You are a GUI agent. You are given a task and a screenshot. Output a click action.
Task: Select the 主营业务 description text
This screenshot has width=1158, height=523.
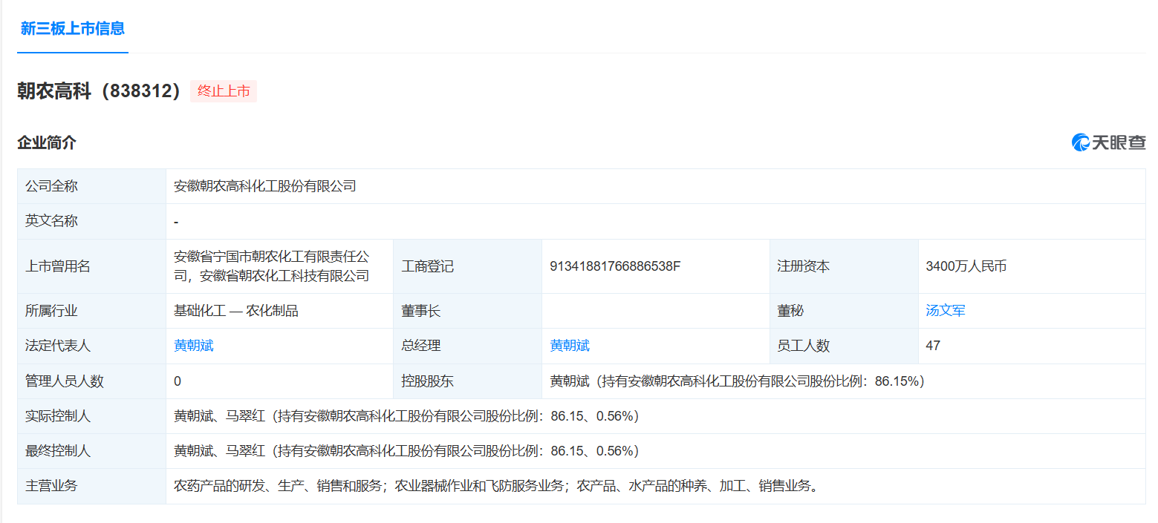pyautogui.click(x=497, y=487)
